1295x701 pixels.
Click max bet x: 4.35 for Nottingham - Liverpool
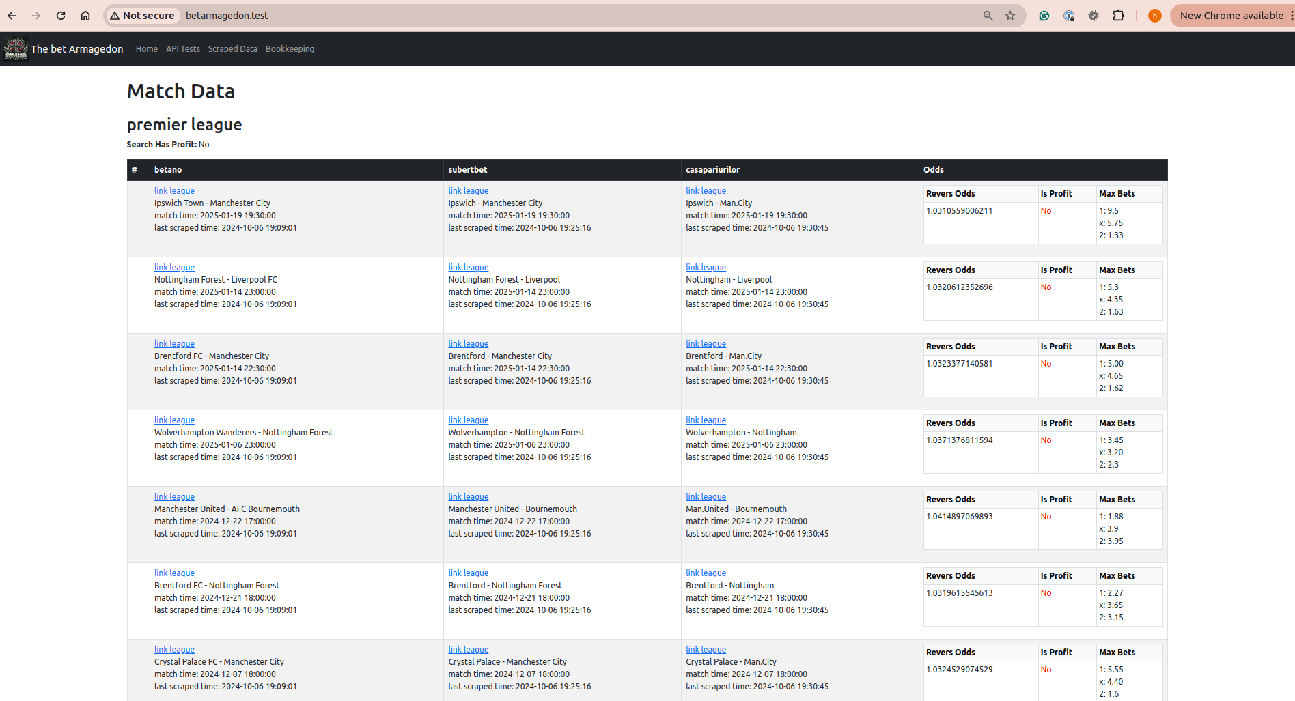1111,300
